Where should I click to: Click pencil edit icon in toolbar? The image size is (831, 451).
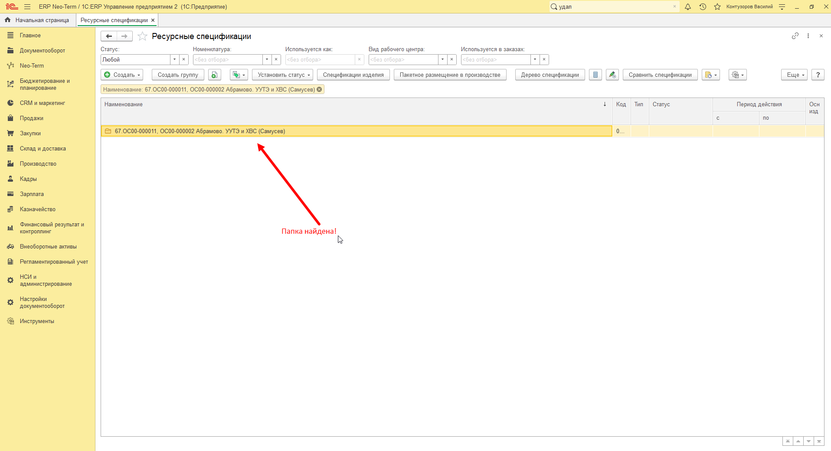(612, 75)
